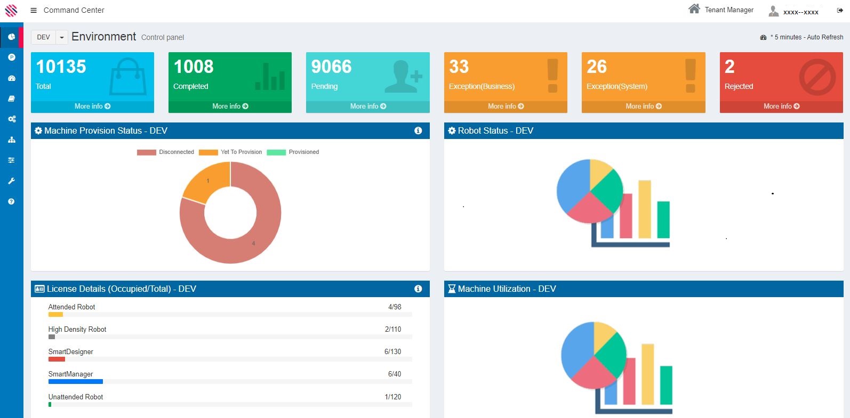Click the circled P sidebar icon

pyautogui.click(x=11, y=57)
